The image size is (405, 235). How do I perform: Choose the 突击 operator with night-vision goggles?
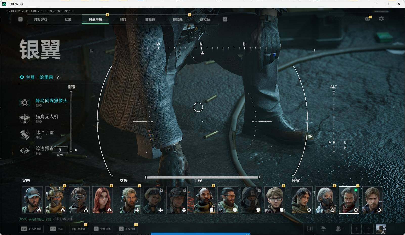point(79,200)
